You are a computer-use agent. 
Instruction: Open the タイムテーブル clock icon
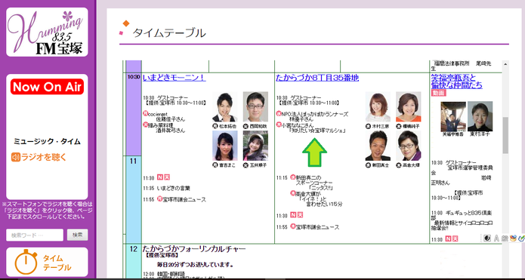(26, 262)
